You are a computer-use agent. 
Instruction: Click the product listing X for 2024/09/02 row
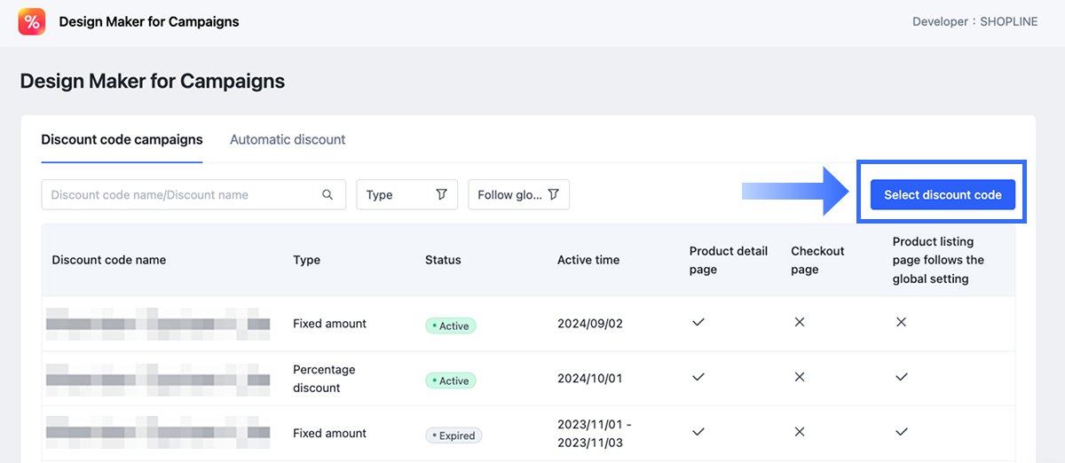coord(901,323)
